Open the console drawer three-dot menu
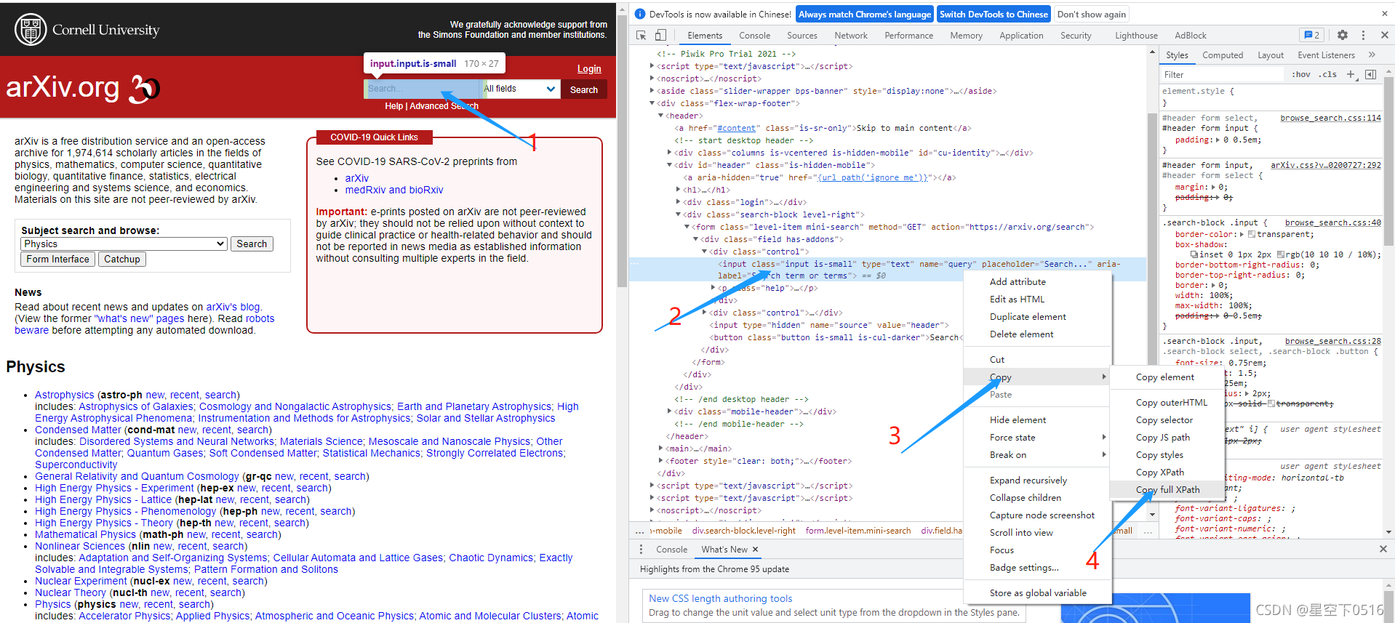Screen dimensions: 1395x623 point(641,549)
